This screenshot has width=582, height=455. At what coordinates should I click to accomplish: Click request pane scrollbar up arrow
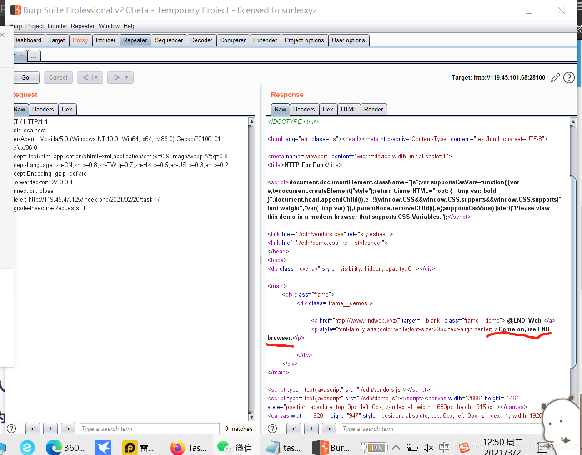click(x=252, y=121)
